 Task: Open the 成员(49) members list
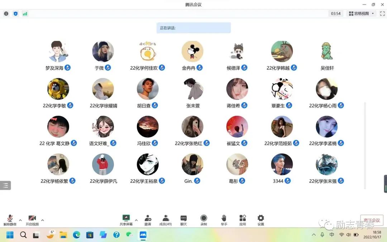(166, 218)
